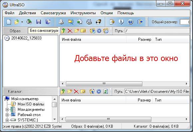
Task: Sort catalog list by Имя файла column
Action: (x=93, y=100)
